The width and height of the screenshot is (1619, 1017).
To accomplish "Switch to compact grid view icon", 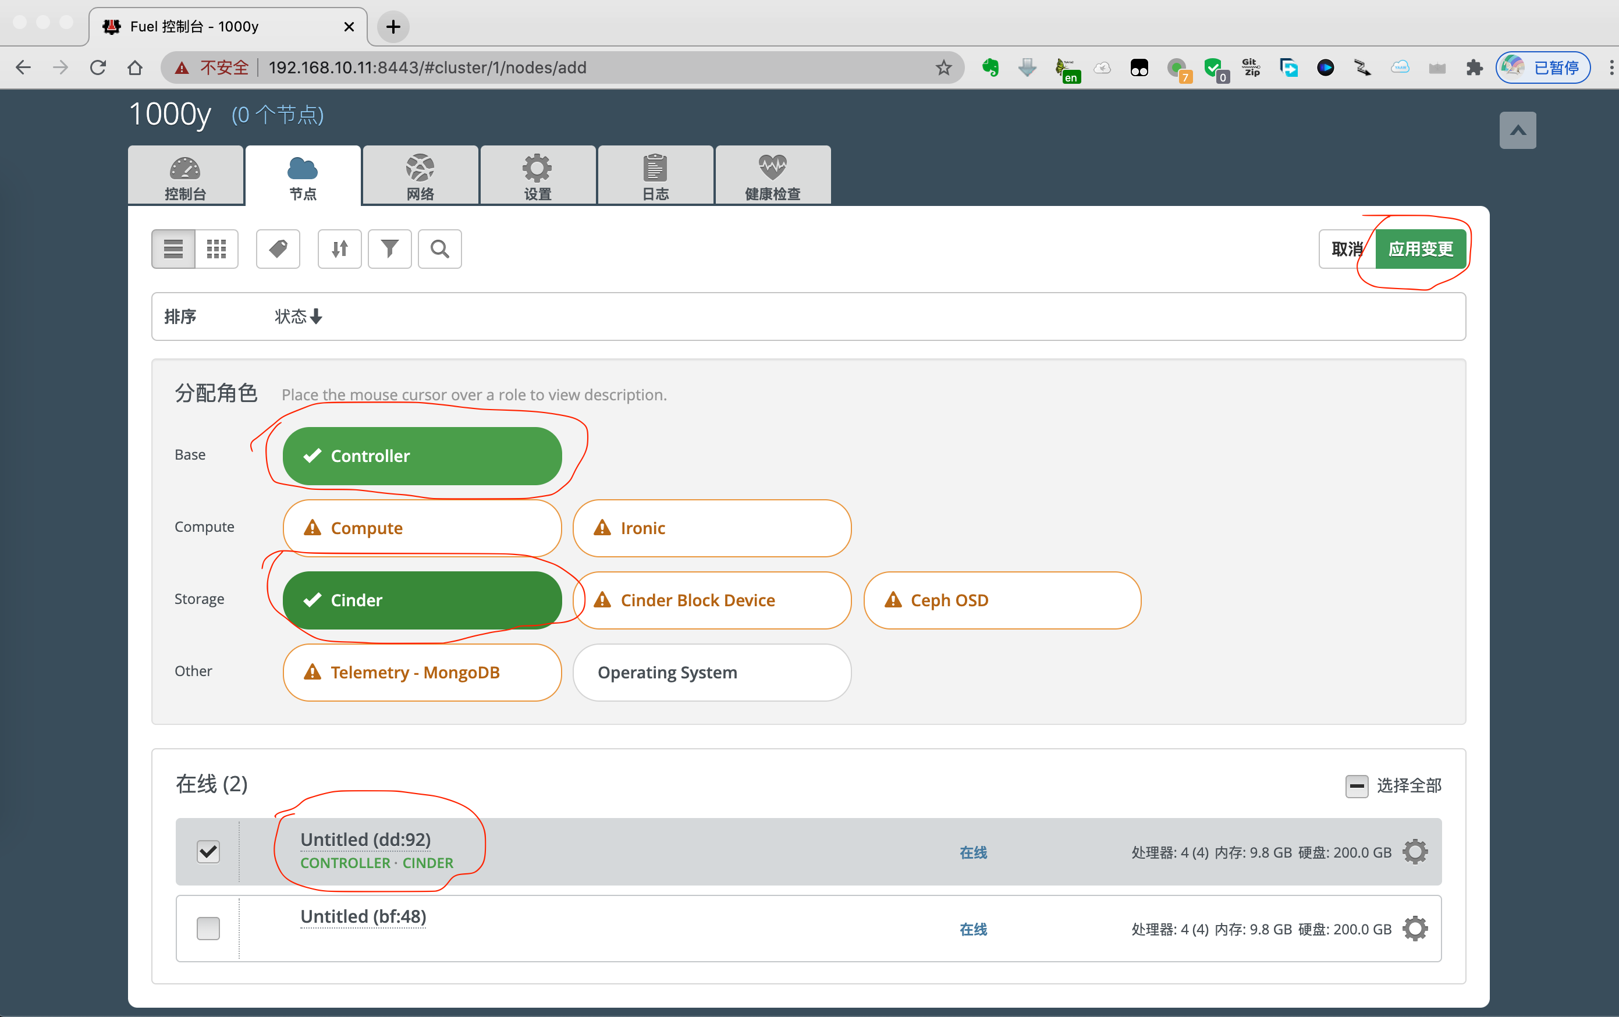I will click(x=216, y=248).
